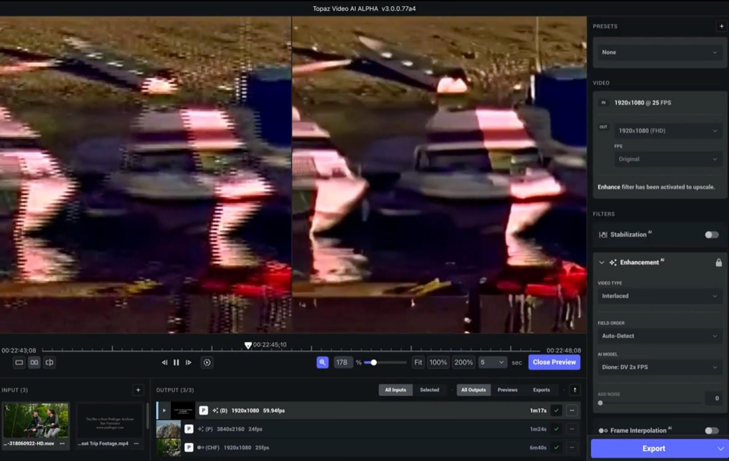
Task: Click the zoom percentage slider
Action: 385,363
